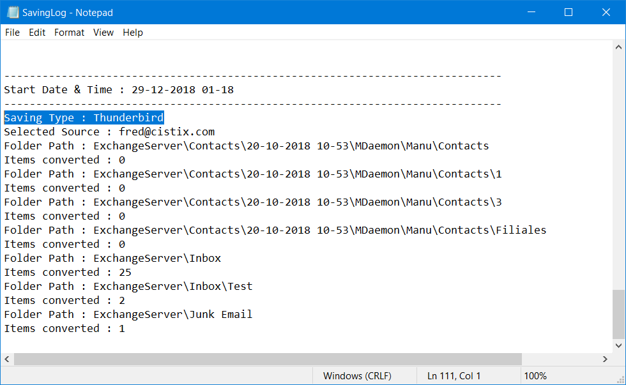Screen dimensions: 626x385
Task: Maximize the Notepad window
Action: (x=569, y=12)
